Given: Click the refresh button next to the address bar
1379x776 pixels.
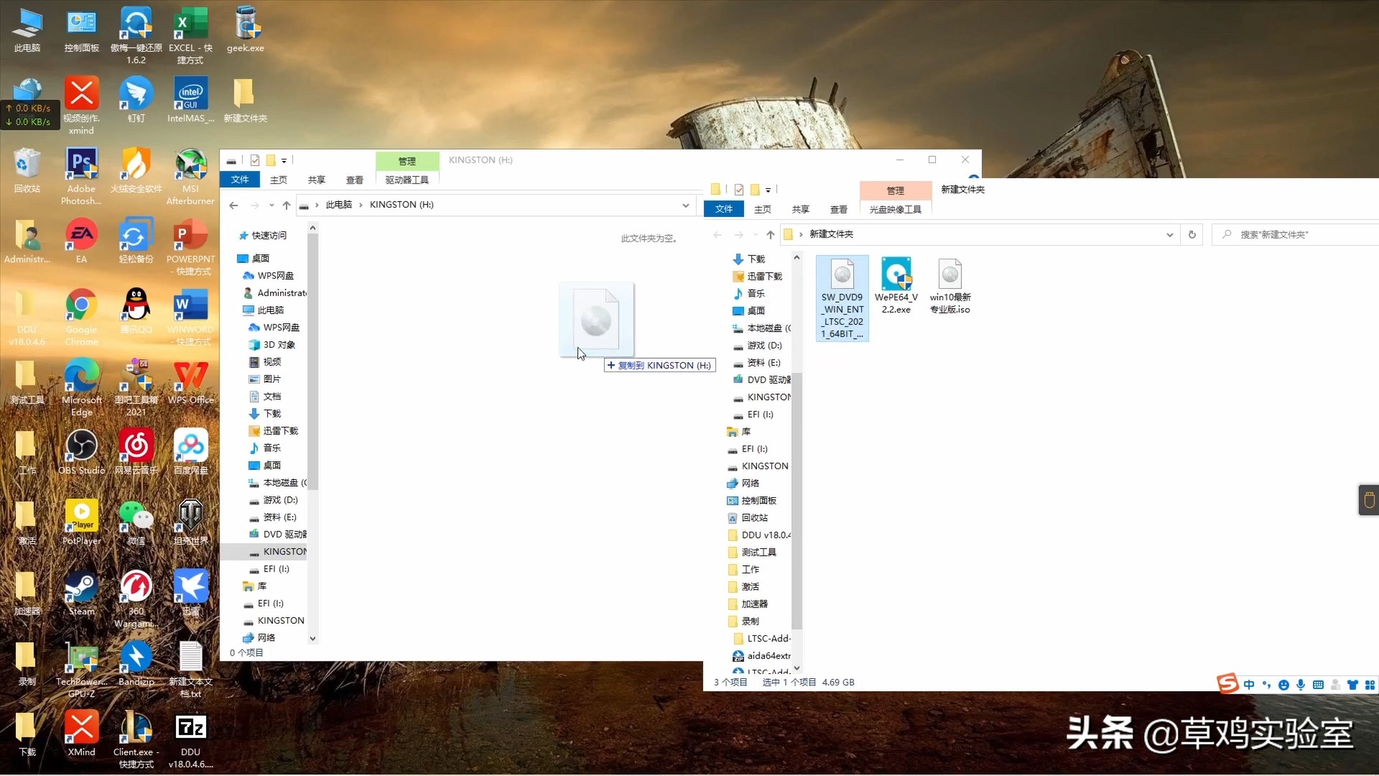Looking at the screenshot, I should pyautogui.click(x=1192, y=234).
